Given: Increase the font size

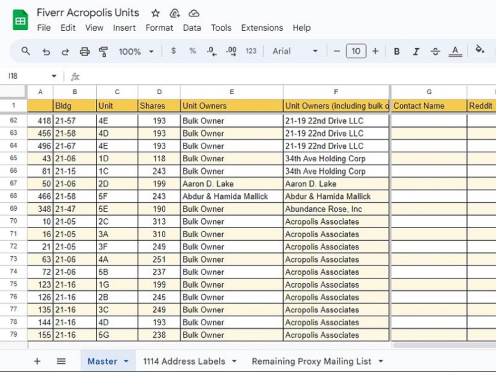Looking at the screenshot, I should tap(375, 51).
